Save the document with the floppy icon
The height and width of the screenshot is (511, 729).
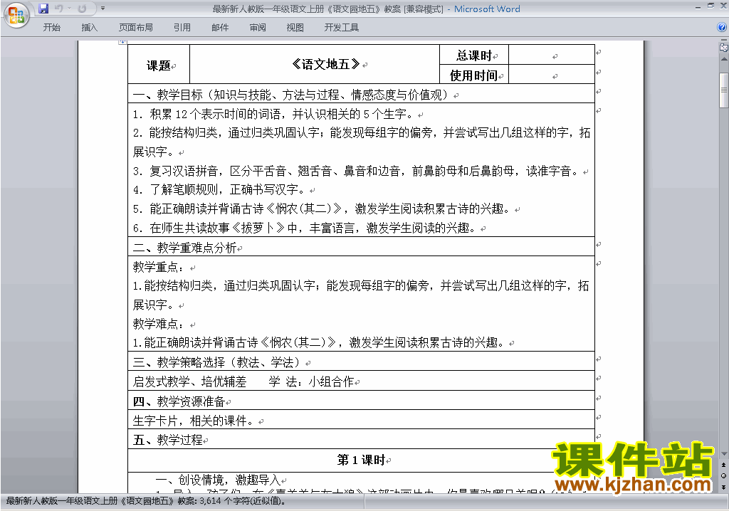click(43, 9)
